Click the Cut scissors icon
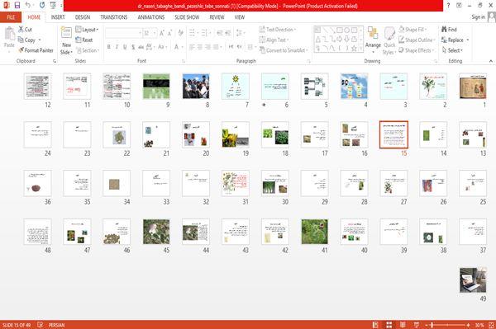The width and height of the screenshot is (496, 329). 21,30
